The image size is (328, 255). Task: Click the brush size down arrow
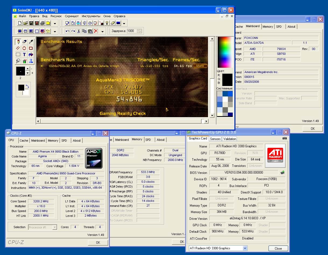click(27, 73)
